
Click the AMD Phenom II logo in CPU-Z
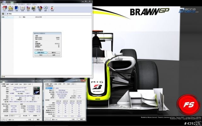37,90
